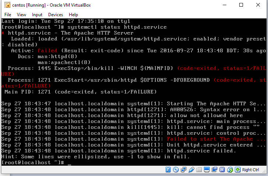Image resolution: width=268 pixels, height=176 pixels.
Task: Open the video capture indicator icon
Action: tap(214, 169)
